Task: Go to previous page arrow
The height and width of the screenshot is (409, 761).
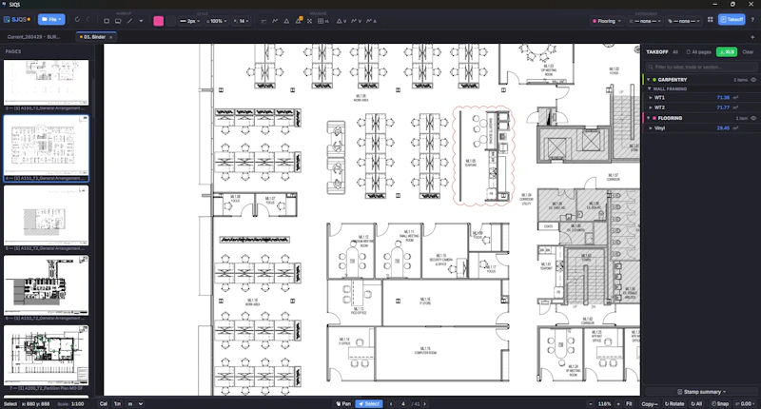Action: click(x=391, y=403)
